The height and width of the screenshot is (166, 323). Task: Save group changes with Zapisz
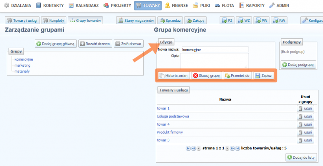tap(264, 75)
